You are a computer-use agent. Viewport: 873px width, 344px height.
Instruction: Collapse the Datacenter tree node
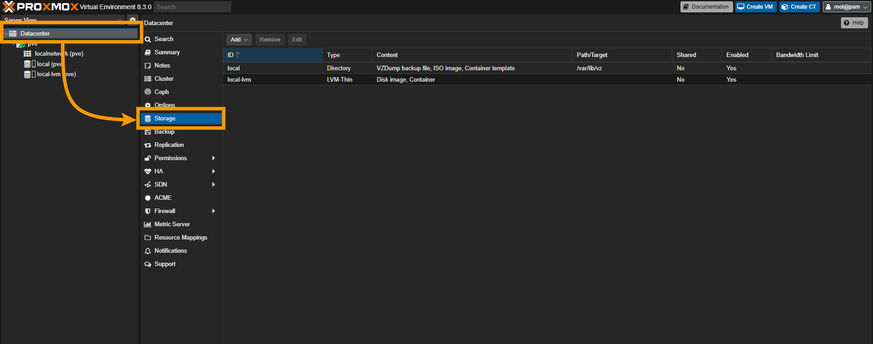click(x=6, y=34)
